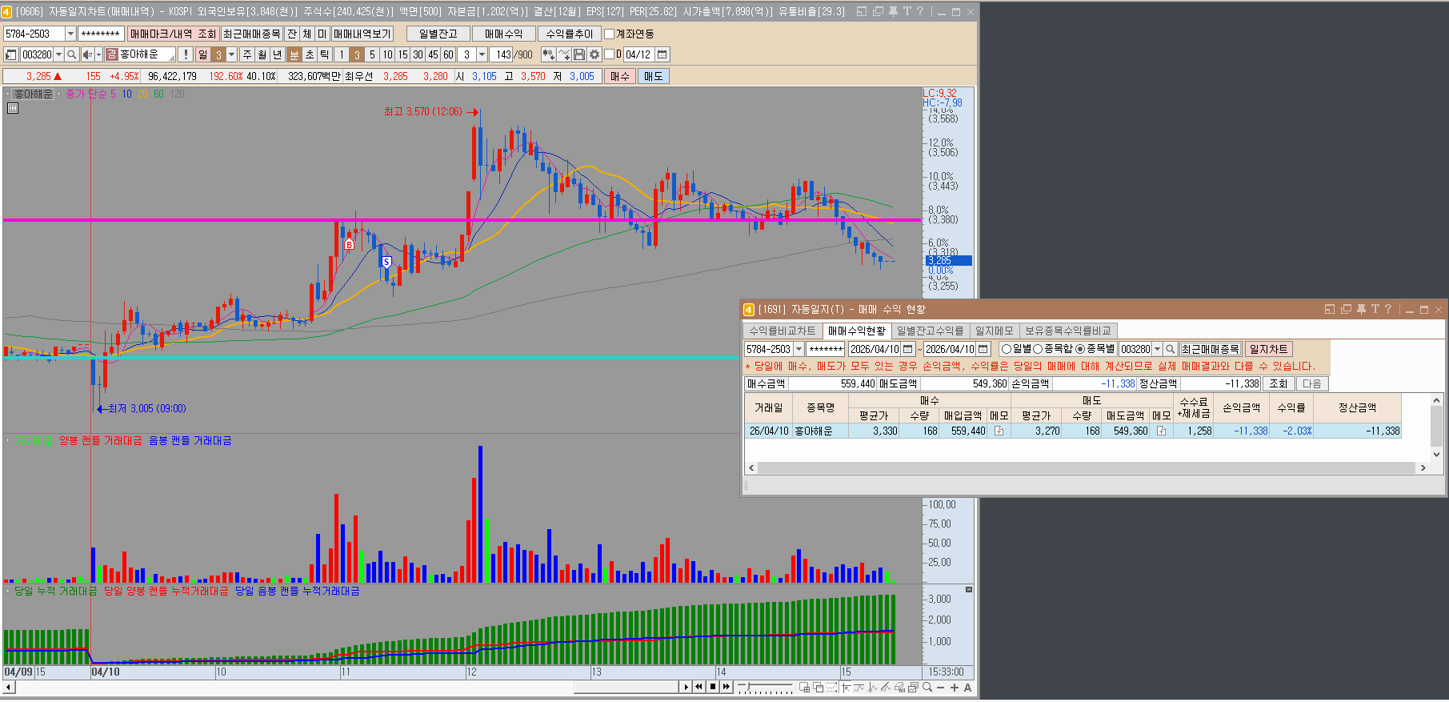This screenshot has height=702, width=1449.
Task: Open 일별잔고 button
Action: (x=438, y=34)
